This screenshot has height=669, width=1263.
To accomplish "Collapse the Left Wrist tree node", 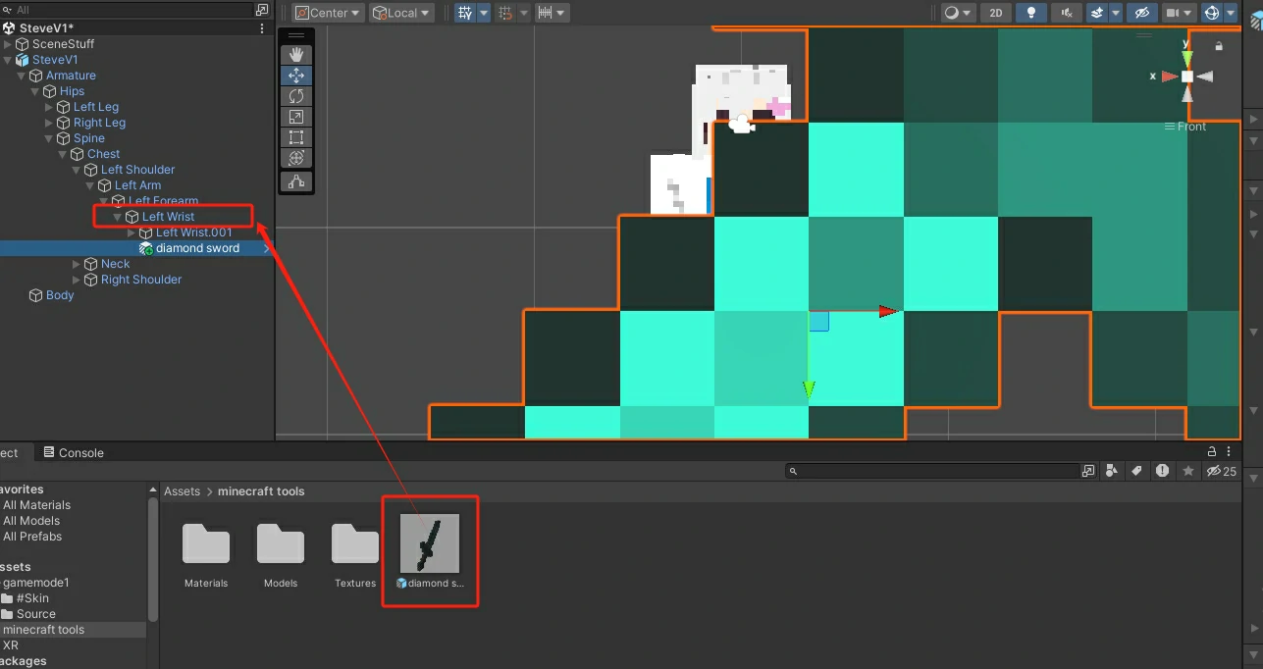I will (x=118, y=217).
